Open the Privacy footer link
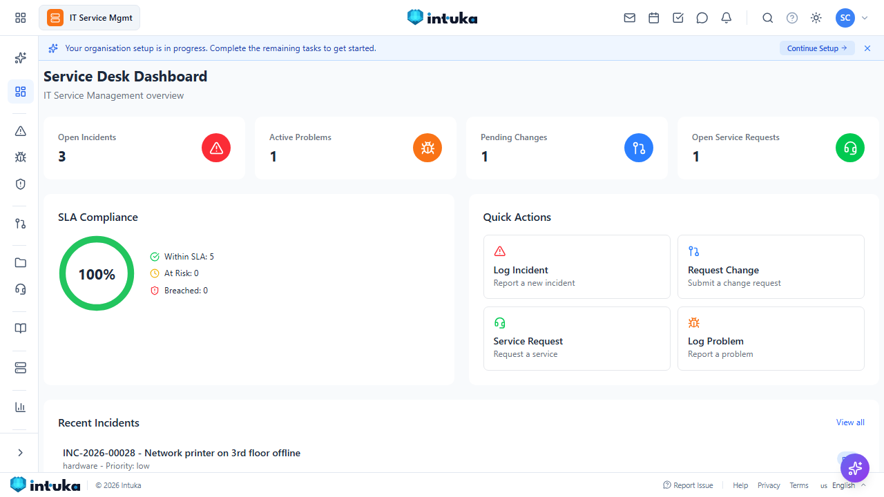884x497 pixels. coord(769,485)
